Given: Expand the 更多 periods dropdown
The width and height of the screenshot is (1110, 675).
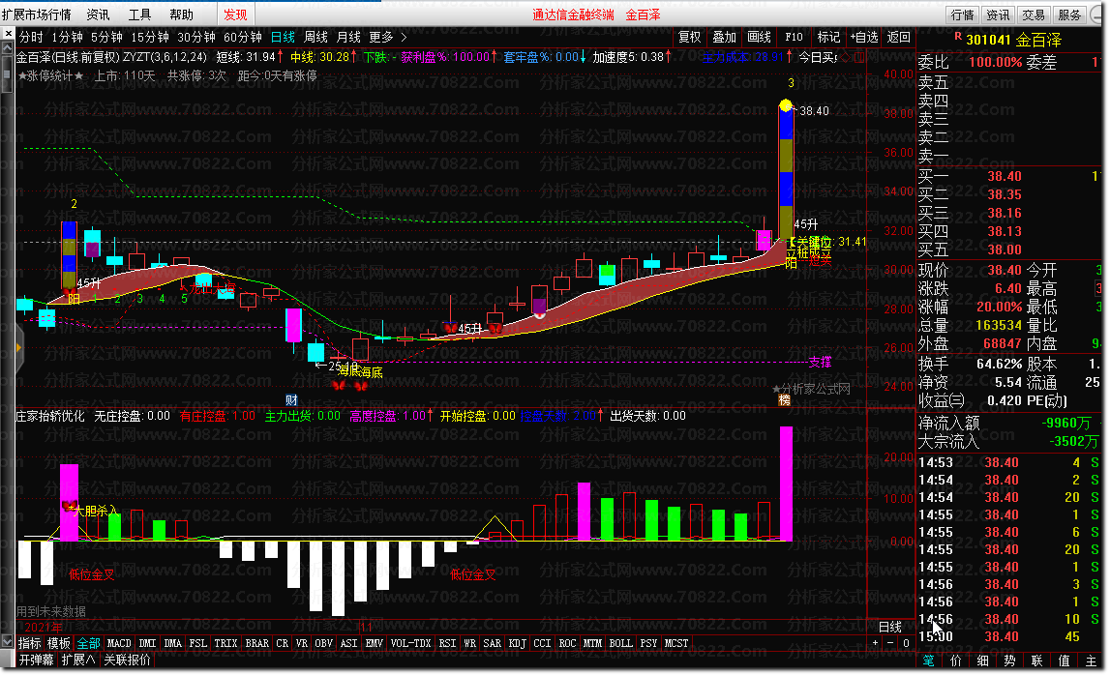Looking at the screenshot, I should click(387, 37).
